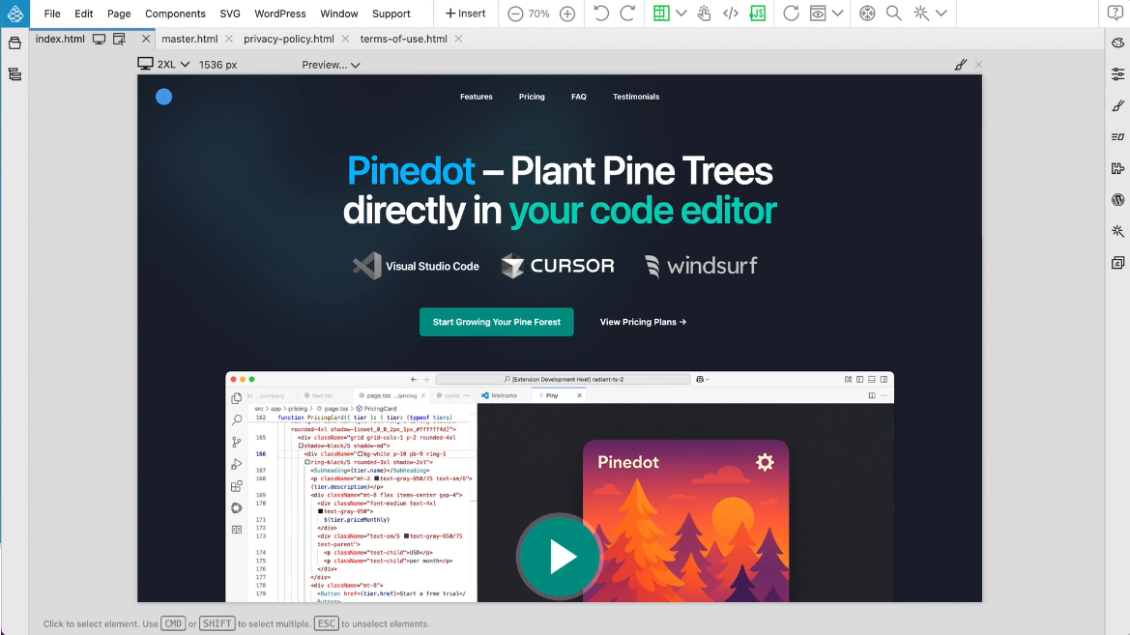Click the Insert button
Viewport: 1130px width, 635px height.
[465, 14]
